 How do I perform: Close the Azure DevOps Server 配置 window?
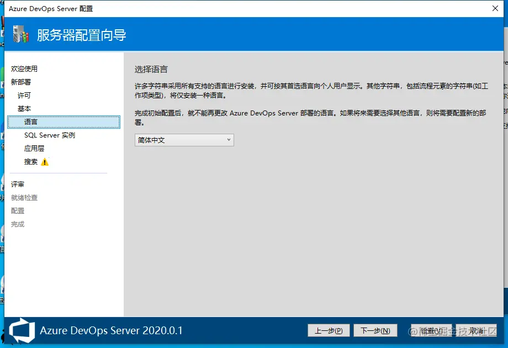pos(495,8)
